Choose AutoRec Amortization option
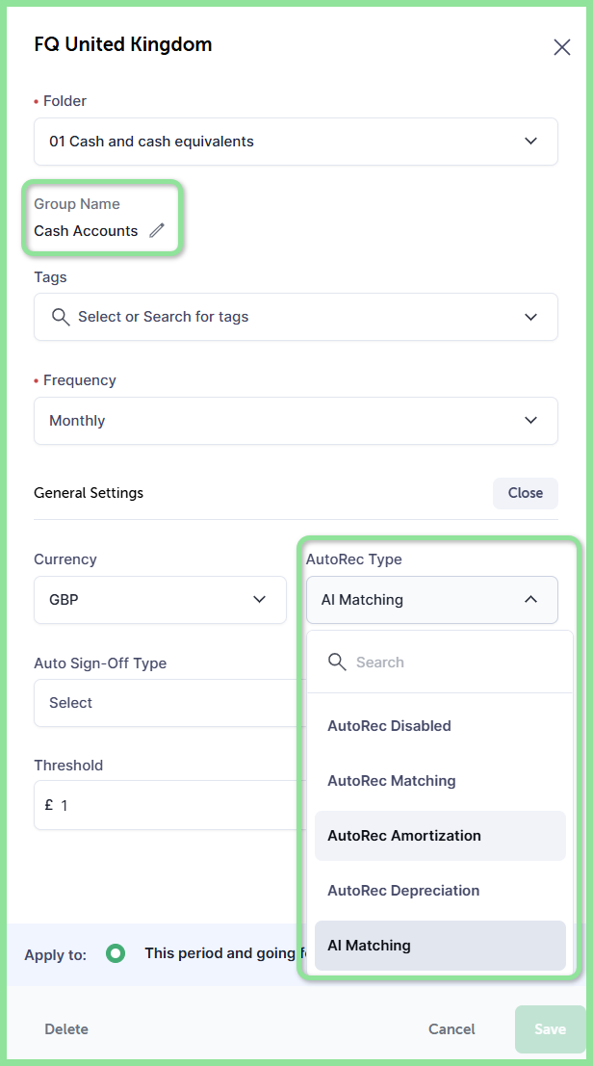This screenshot has width=593, height=1066. tap(440, 836)
